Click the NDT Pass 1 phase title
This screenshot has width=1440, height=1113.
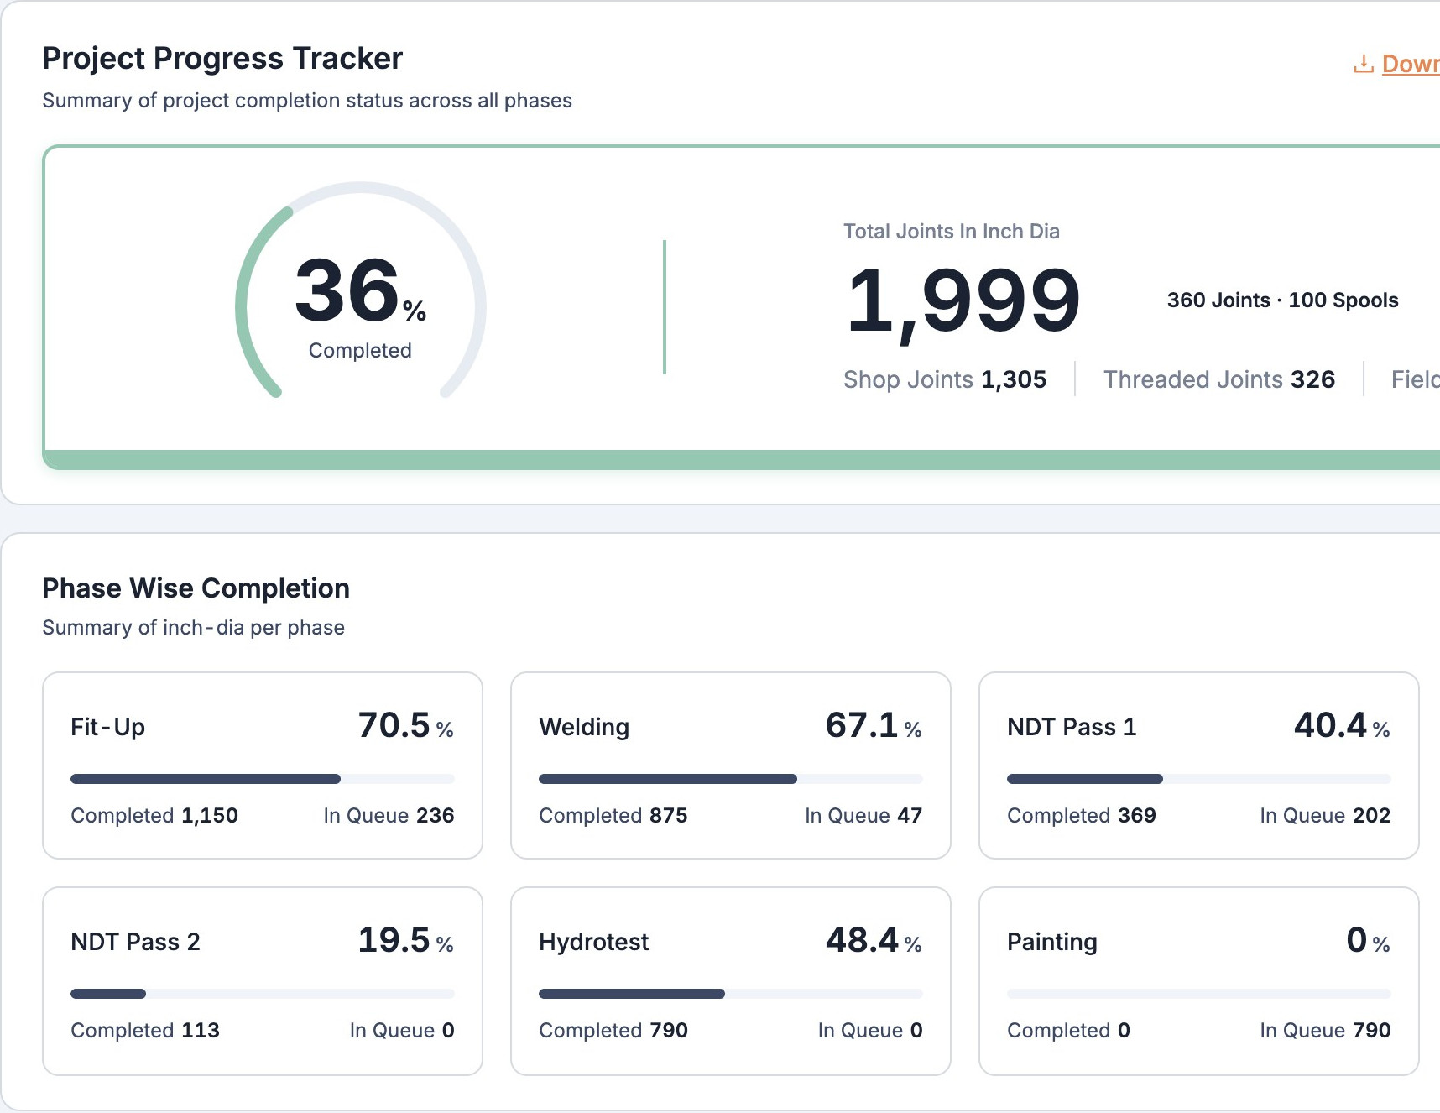pyautogui.click(x=1072, y=727)
